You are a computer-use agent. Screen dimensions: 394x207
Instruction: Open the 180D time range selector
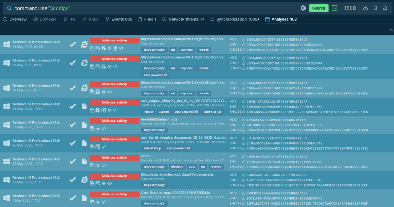[350, 8]
